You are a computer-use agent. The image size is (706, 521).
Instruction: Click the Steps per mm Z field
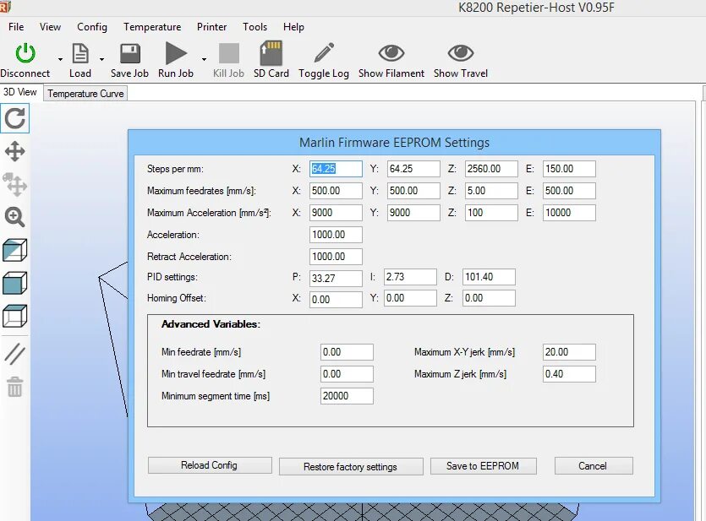click(x=491, y=169)
